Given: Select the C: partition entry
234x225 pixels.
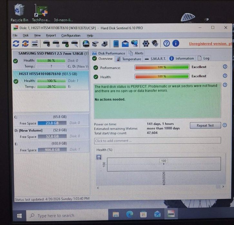Looking at the screenshot, I should click(x=52, y=120).
